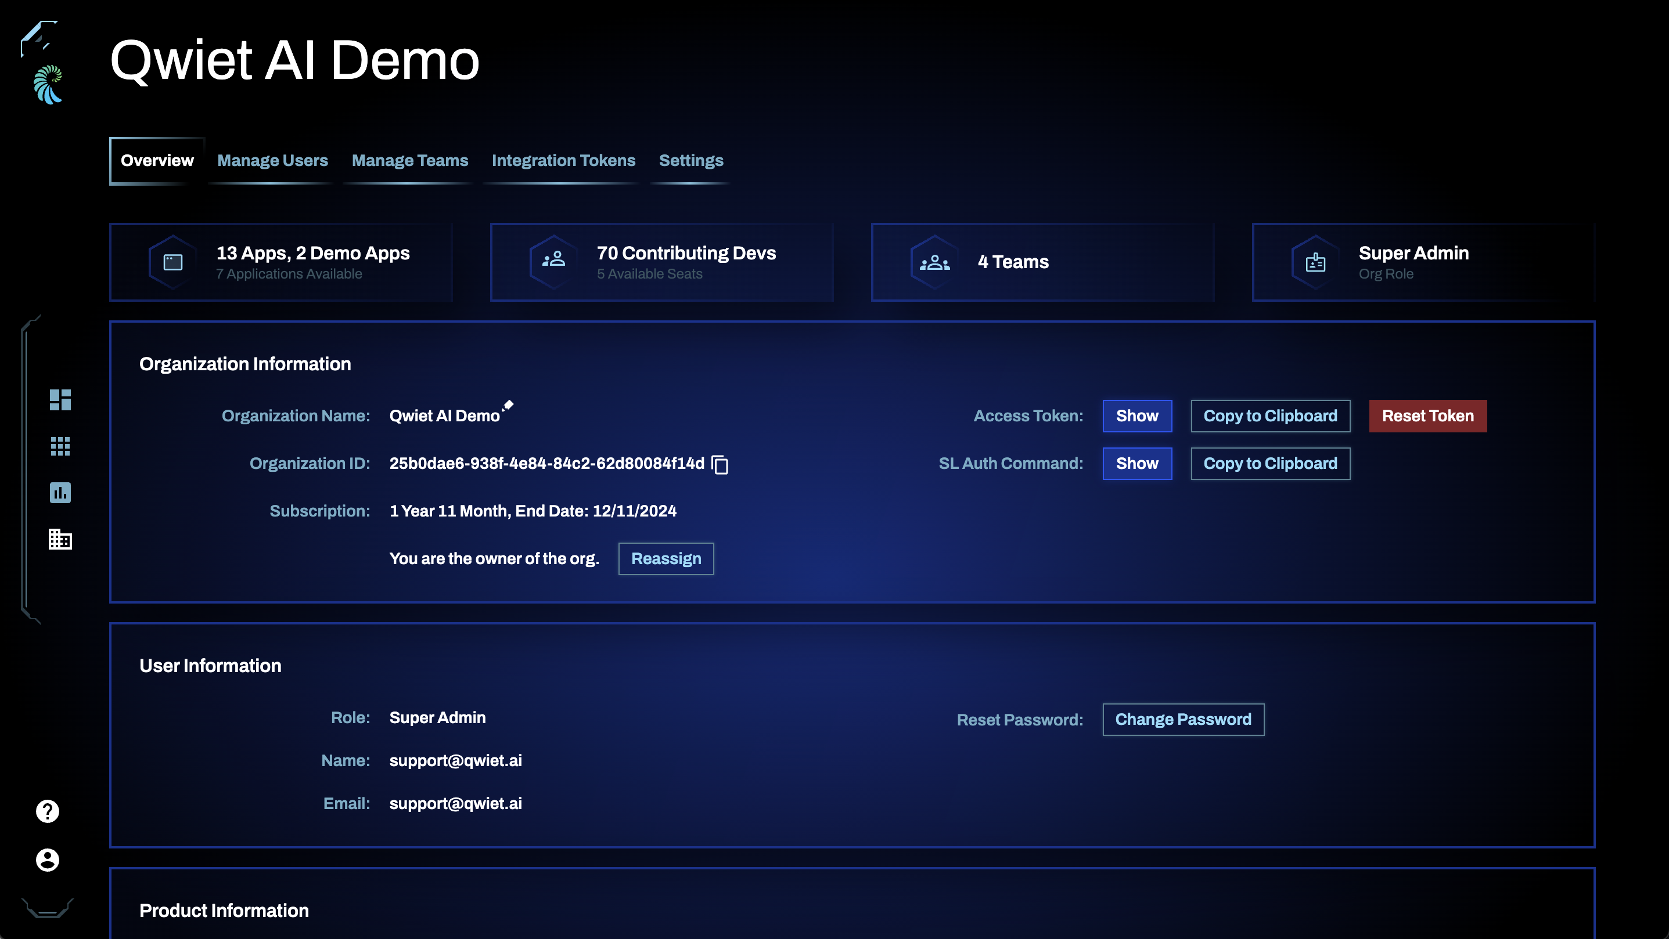
Task: Click Reassign to change org owner
Action: click(x=666, y=559)
